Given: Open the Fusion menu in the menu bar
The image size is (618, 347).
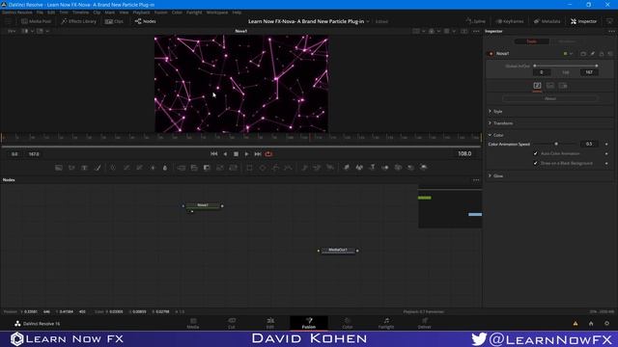Looking at the screenshot, I should click(x=161, y=13).
